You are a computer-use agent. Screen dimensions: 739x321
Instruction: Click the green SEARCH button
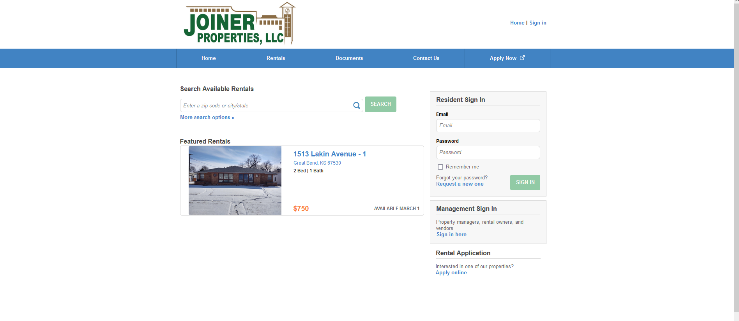point(380,104)
